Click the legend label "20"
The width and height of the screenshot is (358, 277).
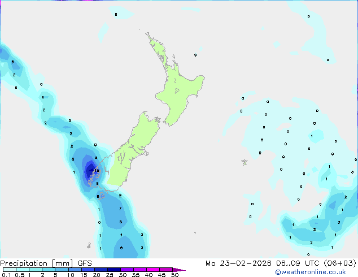tap(97, 275)
